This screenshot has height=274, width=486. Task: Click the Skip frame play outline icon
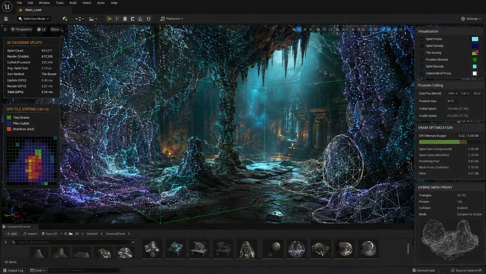[x=117, y=19]
